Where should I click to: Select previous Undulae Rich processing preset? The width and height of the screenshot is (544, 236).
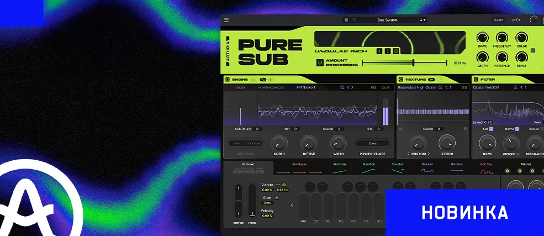point(379,51)
